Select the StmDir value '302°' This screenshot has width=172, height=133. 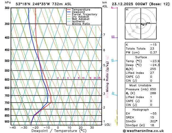pyautogui.click(x=154, y=121)
